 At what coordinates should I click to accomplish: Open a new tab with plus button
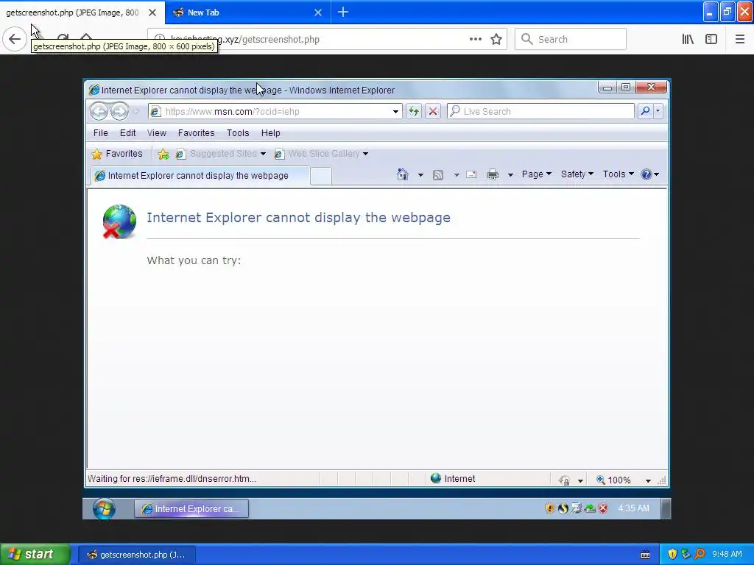point(343,13)
